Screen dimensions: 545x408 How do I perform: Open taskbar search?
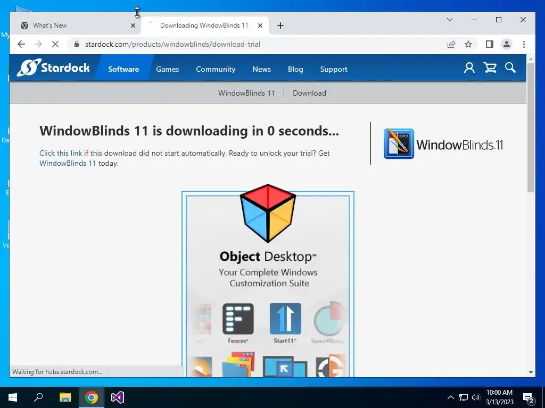point(38,397)
